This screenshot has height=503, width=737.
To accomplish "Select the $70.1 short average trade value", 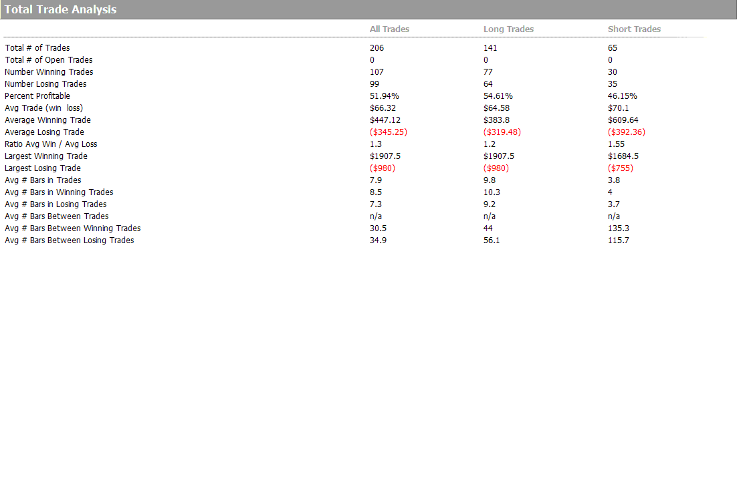I will (618, 108).
